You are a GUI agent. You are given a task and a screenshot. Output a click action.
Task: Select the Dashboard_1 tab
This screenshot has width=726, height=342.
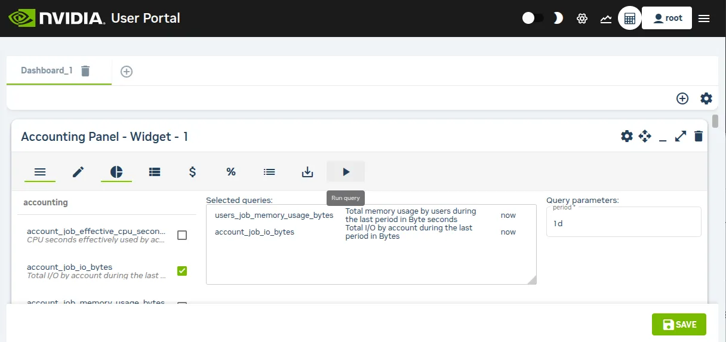click(47, 70)
